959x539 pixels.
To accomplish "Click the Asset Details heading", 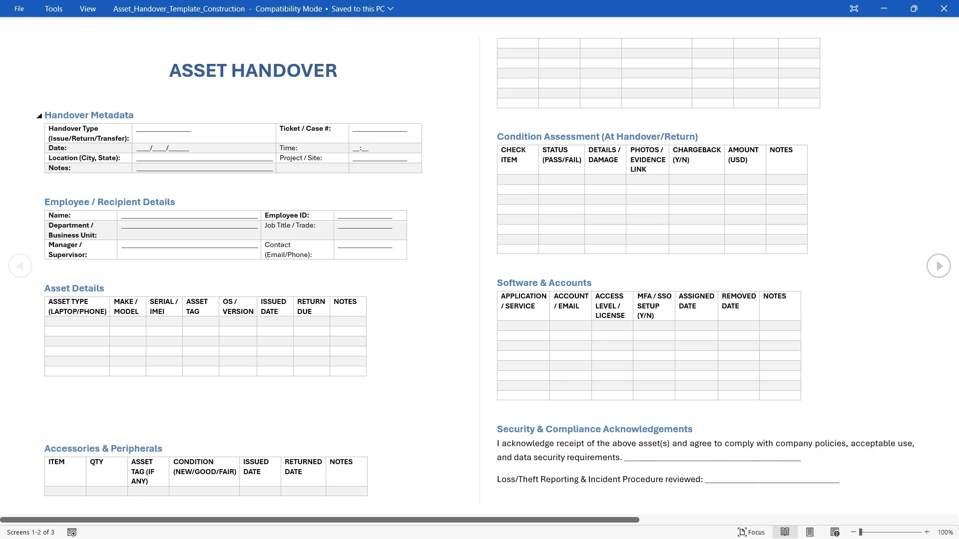I will tap(74, 288).
